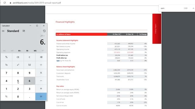Minimize the Calculator window
195x109 pixels.
pyautogui.click(x=30, y=26)
